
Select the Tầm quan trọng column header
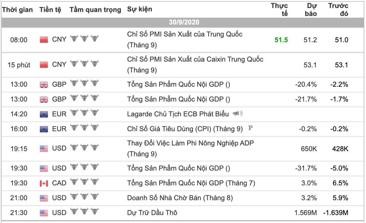[95, 10]
